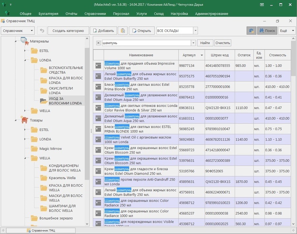Click the Справочник ТМЦ window icon
297x234 pixels.
point(3,21)
